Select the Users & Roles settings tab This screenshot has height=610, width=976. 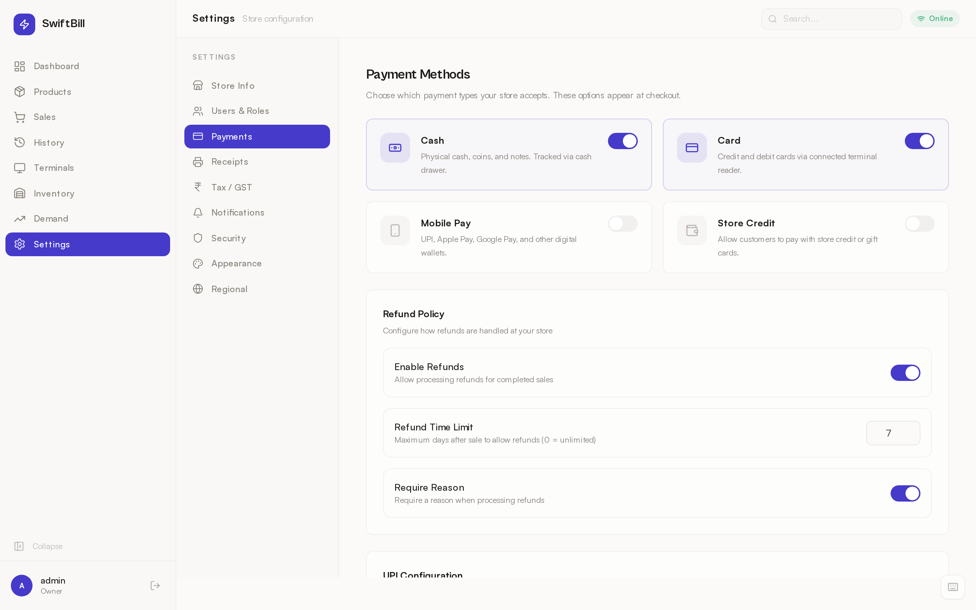click(257, 111)
